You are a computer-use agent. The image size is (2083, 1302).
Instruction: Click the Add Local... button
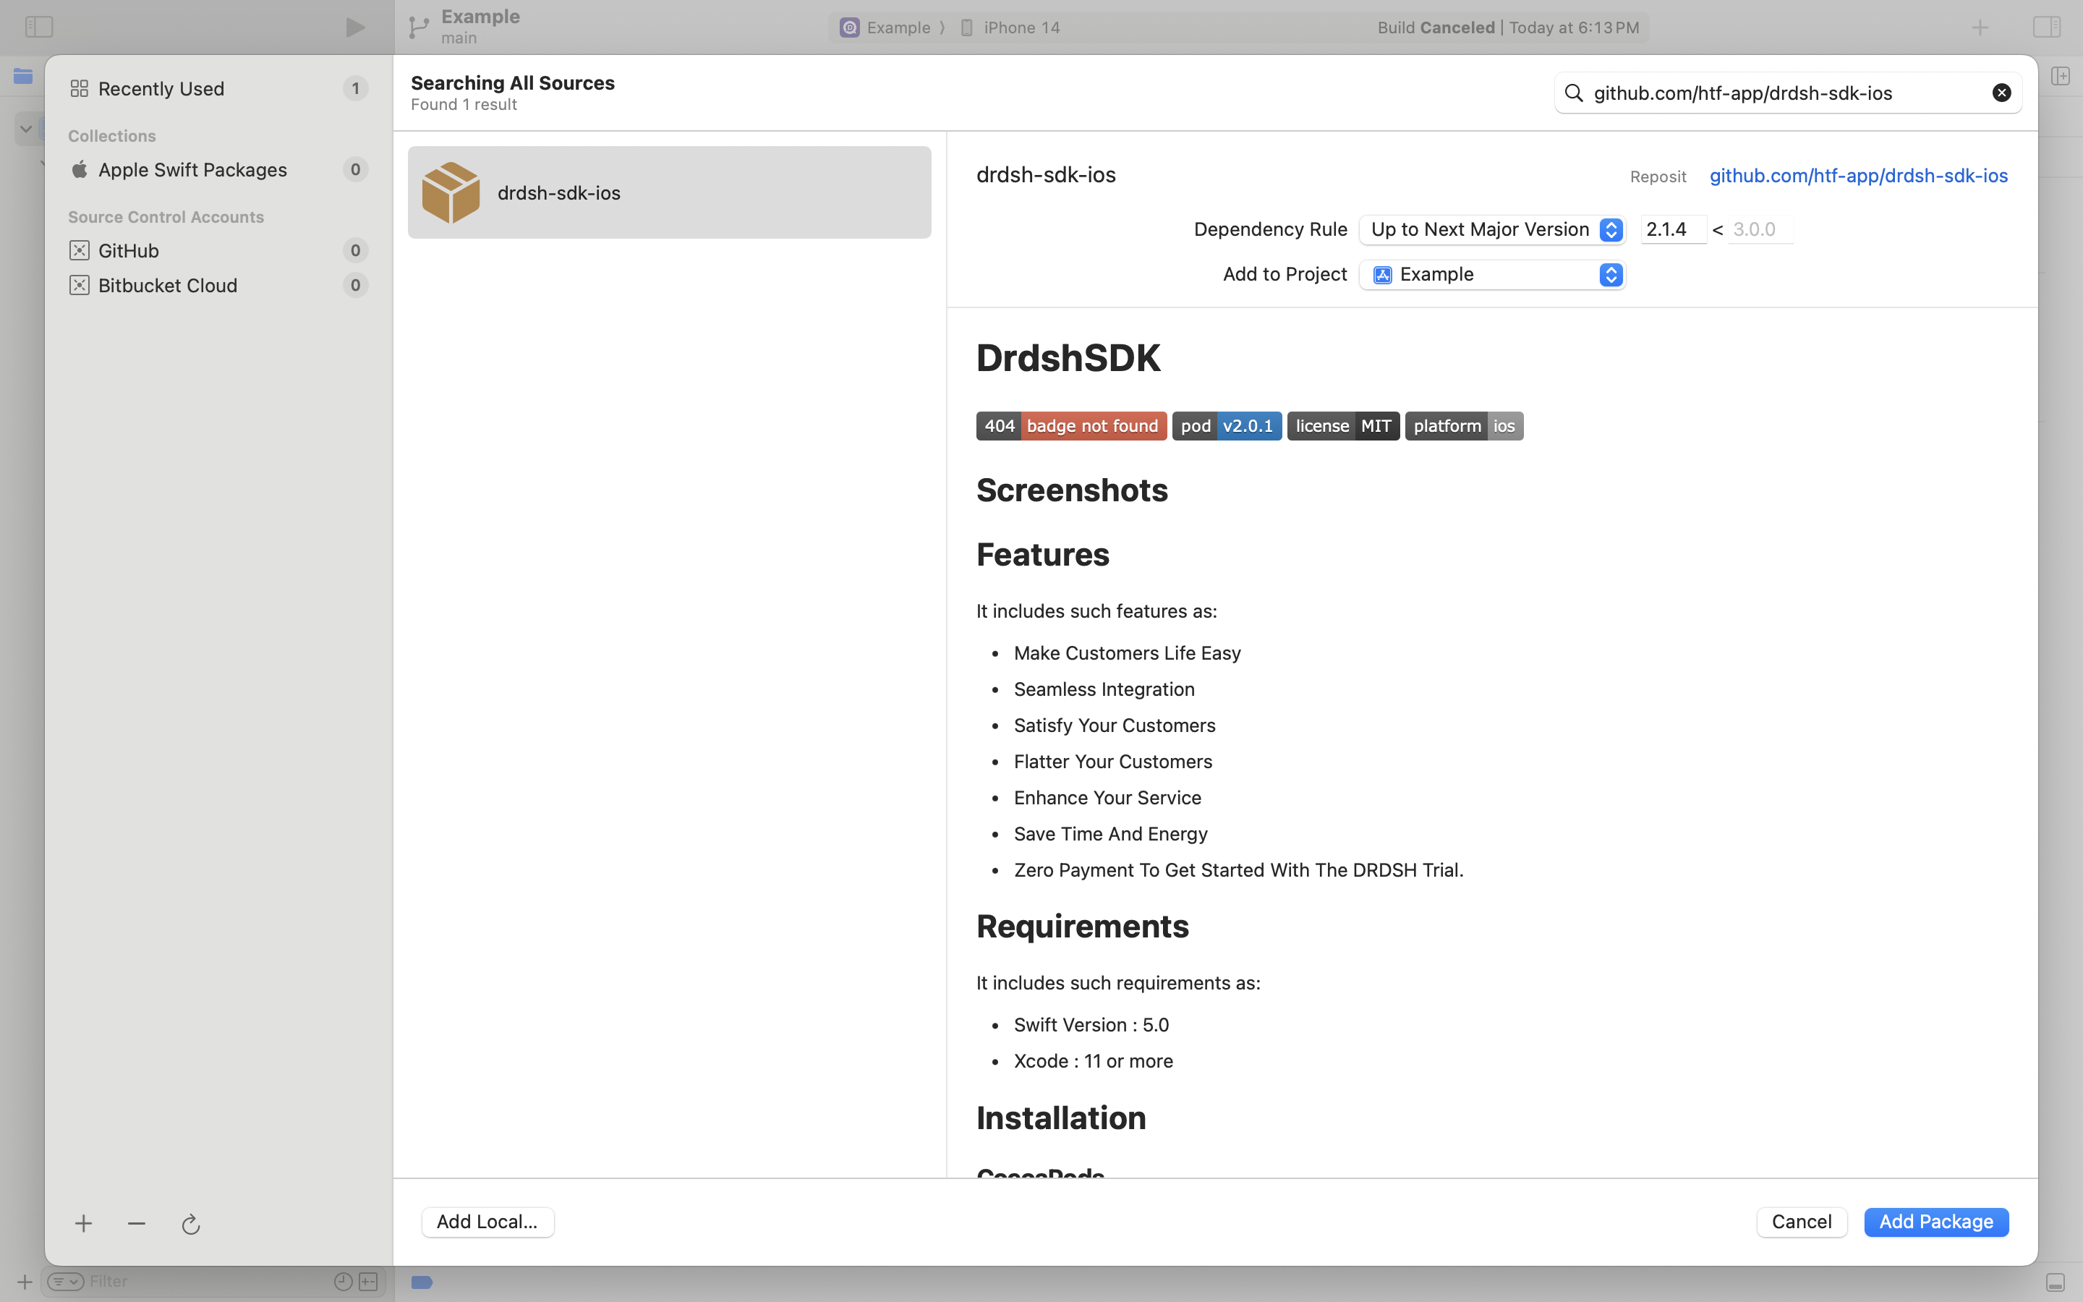[487, 1222]
